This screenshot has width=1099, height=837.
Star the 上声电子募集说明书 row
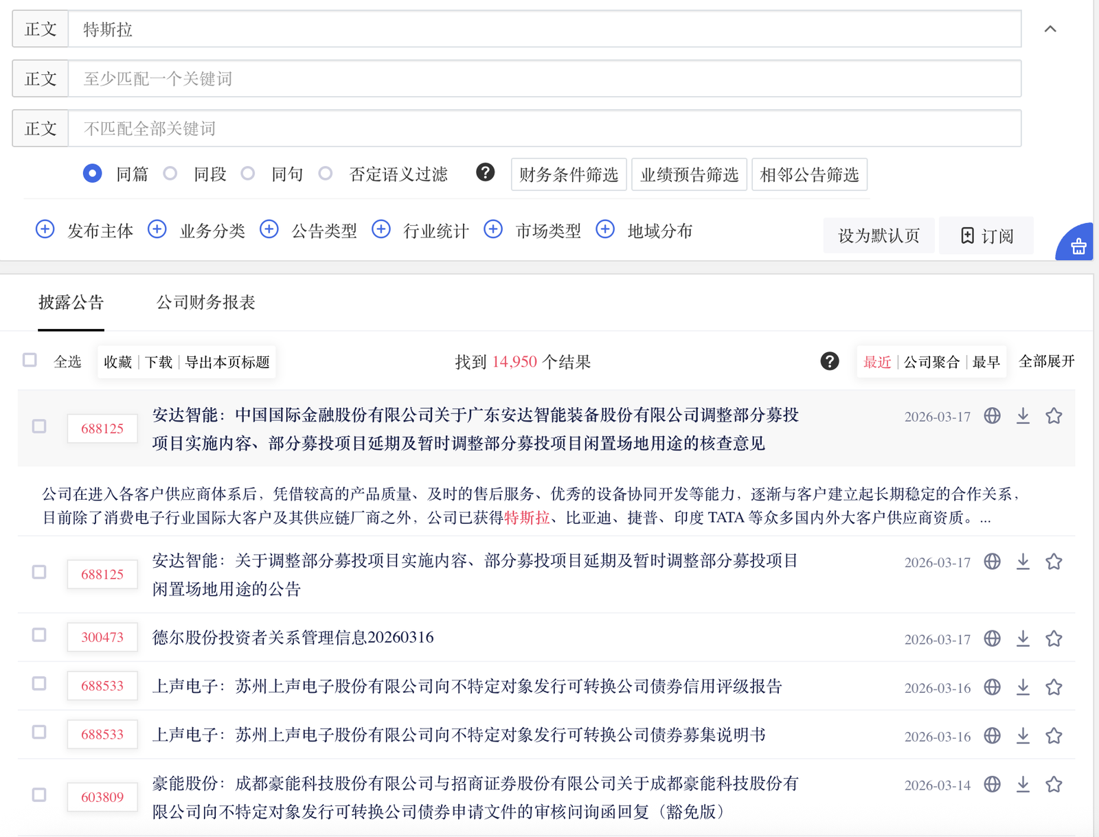point(1054,736)
